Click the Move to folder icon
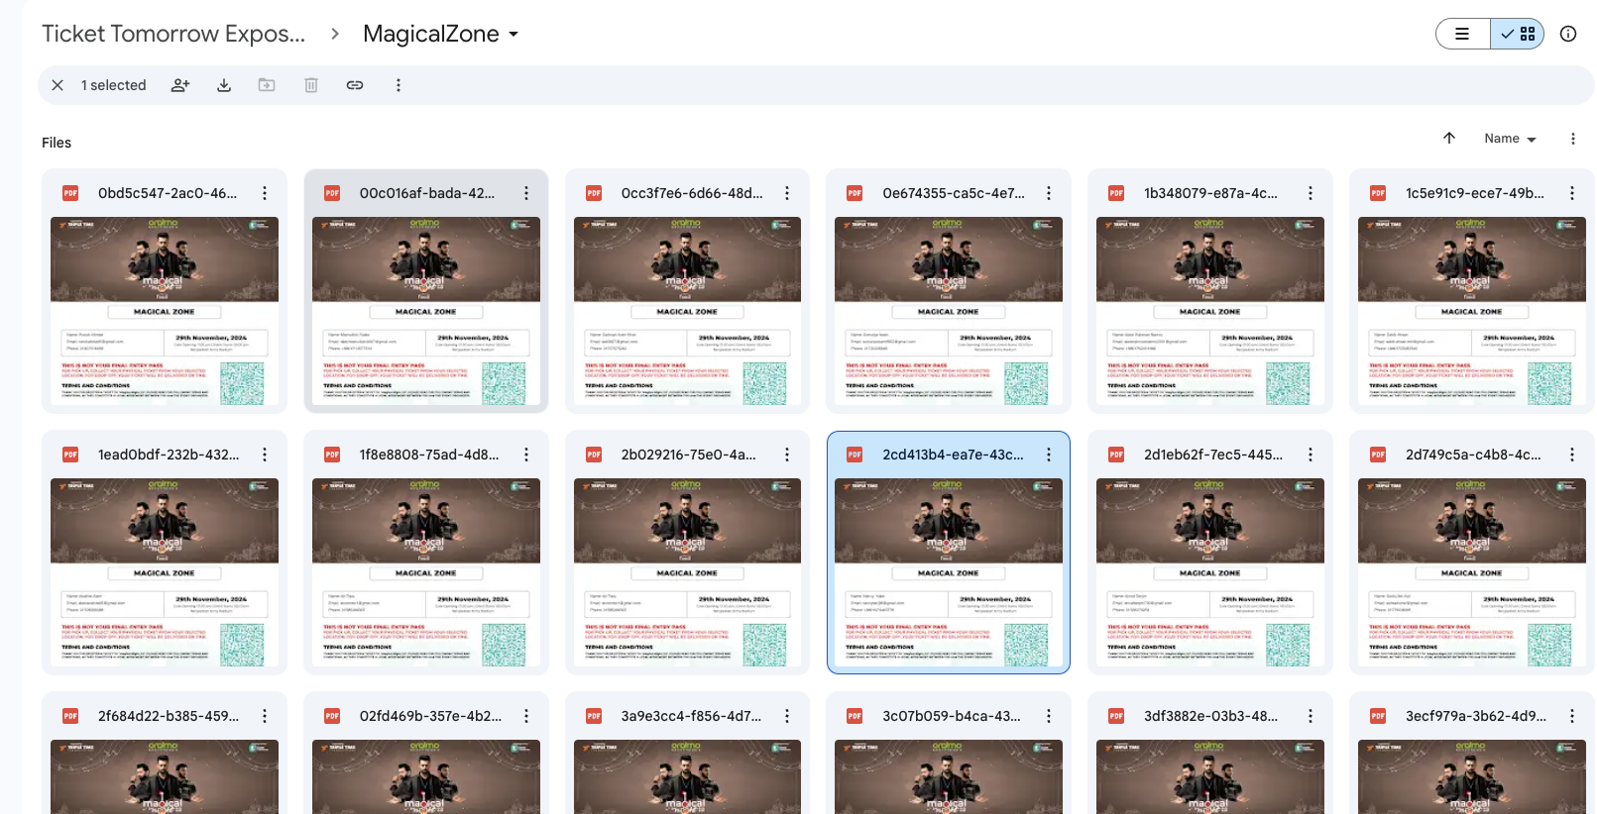The height and width of the screenshot is (814, 1597). (267, 85)
